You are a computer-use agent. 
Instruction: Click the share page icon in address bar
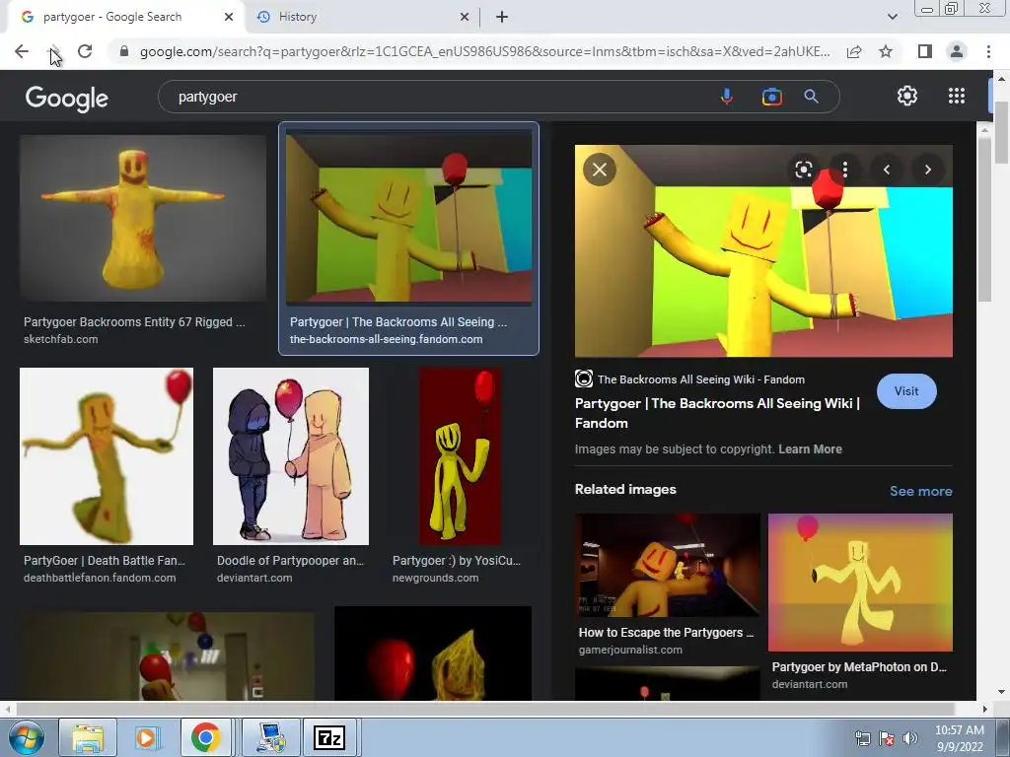pyautogui.click(x=854, y=51)
